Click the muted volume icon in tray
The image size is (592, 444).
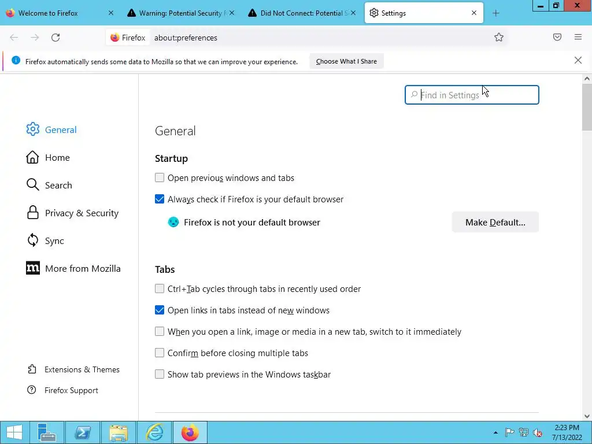[x=538, y=432]
